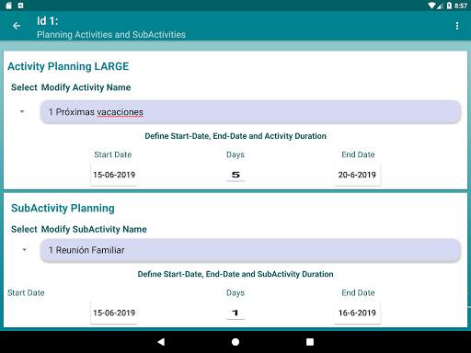Expand the activity name dropdown arrow
This screenshot has width=471, height=353.
click(x=22, y=111)
